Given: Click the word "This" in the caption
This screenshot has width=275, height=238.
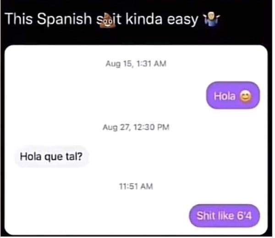Looking at the screenshot, I should pyautogui.click(x=19, y=19).
